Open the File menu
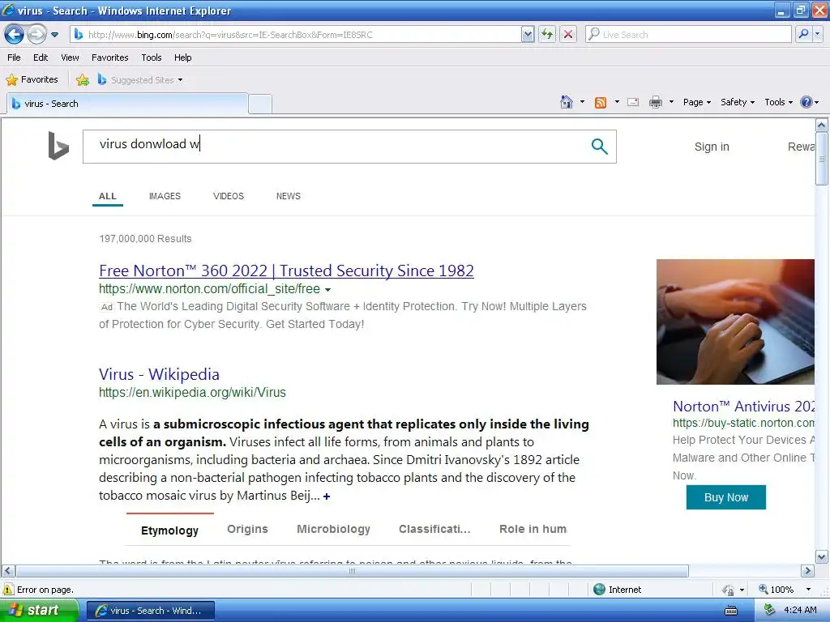This screenshot has height=622, width=830. click(x=14, y=58)
